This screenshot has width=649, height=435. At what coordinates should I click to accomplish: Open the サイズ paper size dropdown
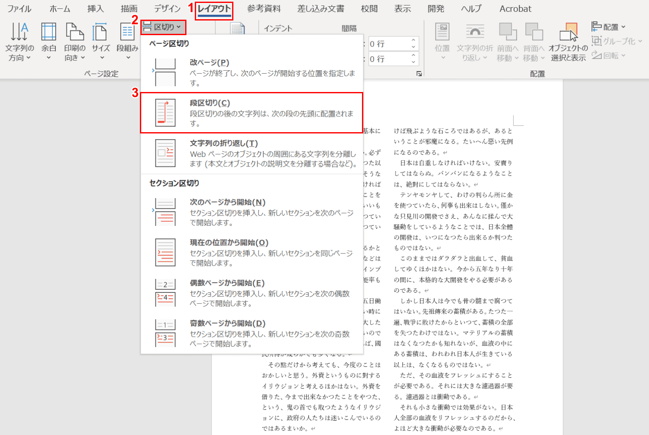[101, 42]
